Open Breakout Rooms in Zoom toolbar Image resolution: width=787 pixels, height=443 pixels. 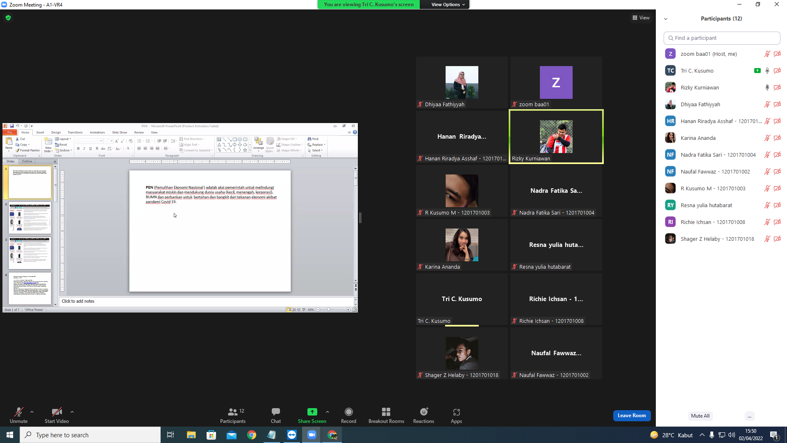coord(386,415)
